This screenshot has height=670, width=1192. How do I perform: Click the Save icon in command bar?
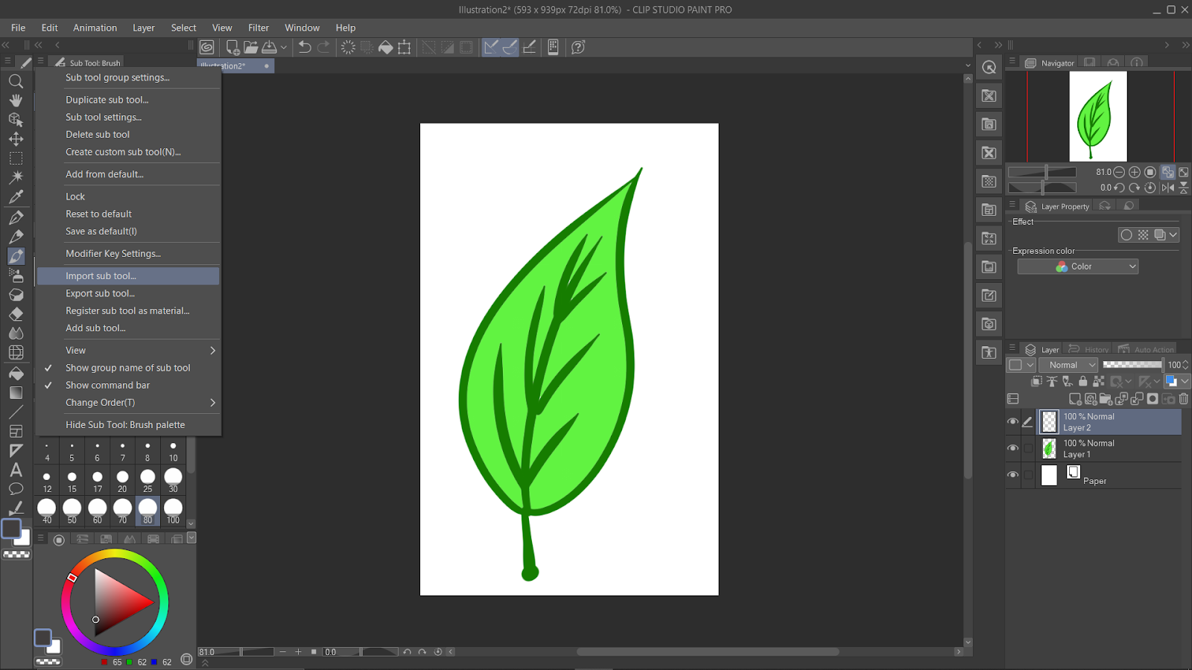[x=270, y=47]
